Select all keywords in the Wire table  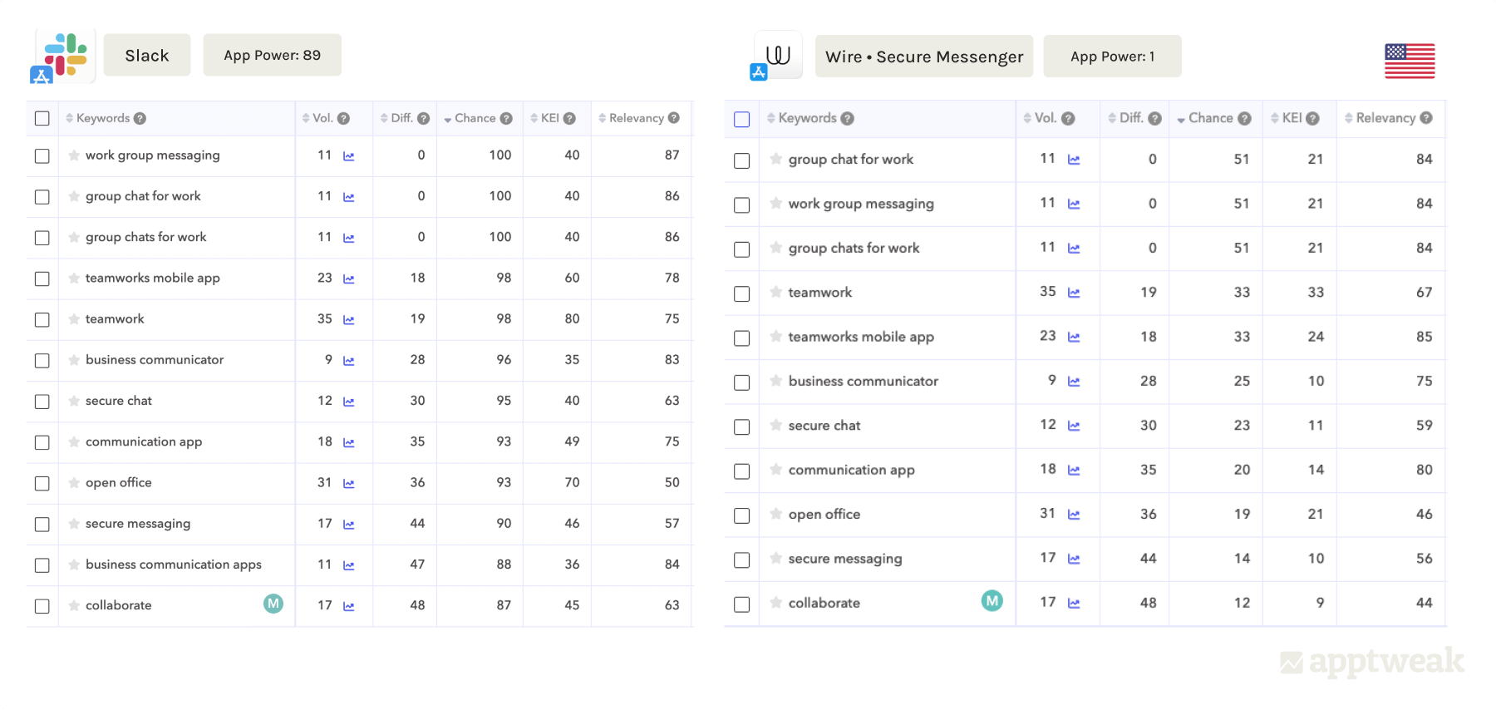click(742, 120)
